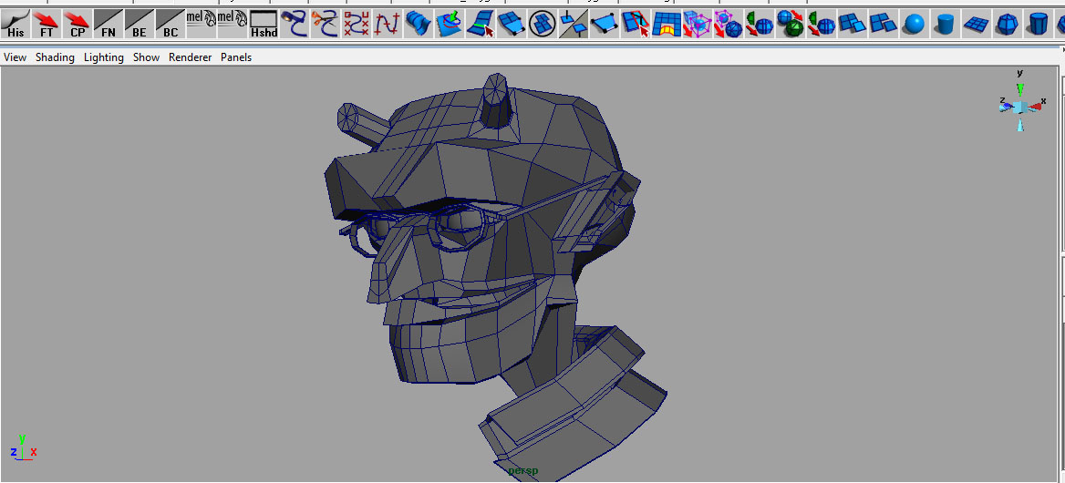Open the Shading panel menu
Image resolution: width=1065 pixels, height=483 pixels.
tap(55, 57)
